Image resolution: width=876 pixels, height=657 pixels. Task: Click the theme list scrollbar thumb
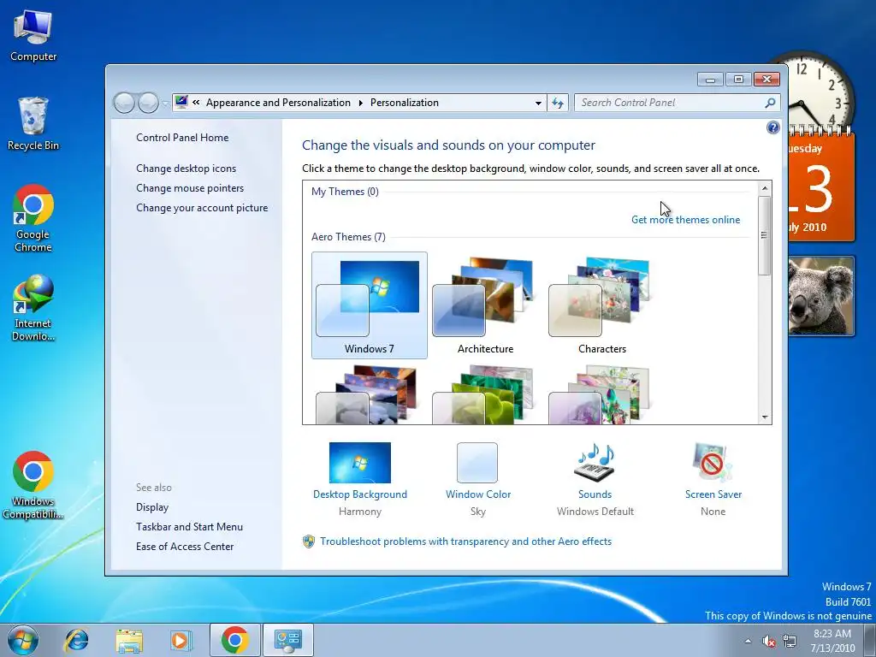765,235
